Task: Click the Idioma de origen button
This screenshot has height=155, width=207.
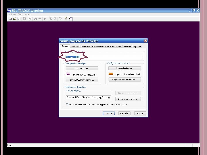Action: pyautogui.click(x=82, y=68)
